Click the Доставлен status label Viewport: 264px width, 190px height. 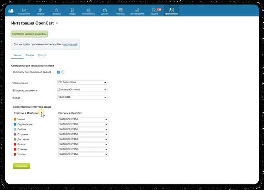[23, 139]
